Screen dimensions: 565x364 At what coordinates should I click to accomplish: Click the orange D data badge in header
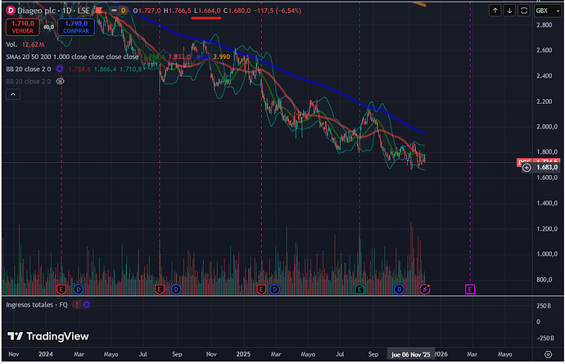123,11
